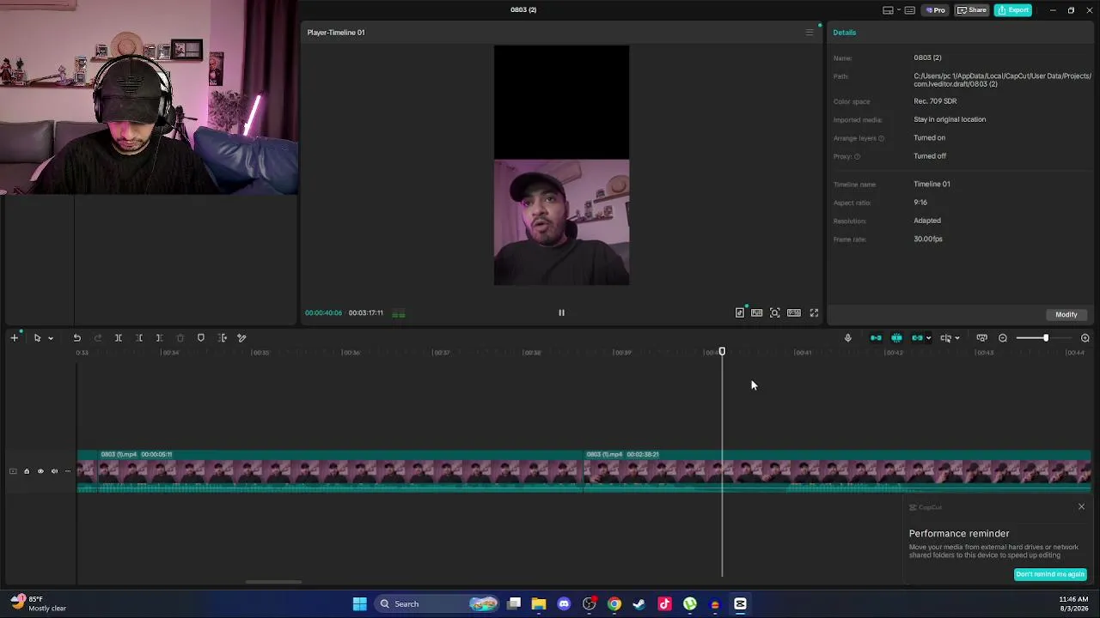Viewport: 1100px width, 618px height.
Task: Toggle clip linkage button
Action: pos(917,338)
